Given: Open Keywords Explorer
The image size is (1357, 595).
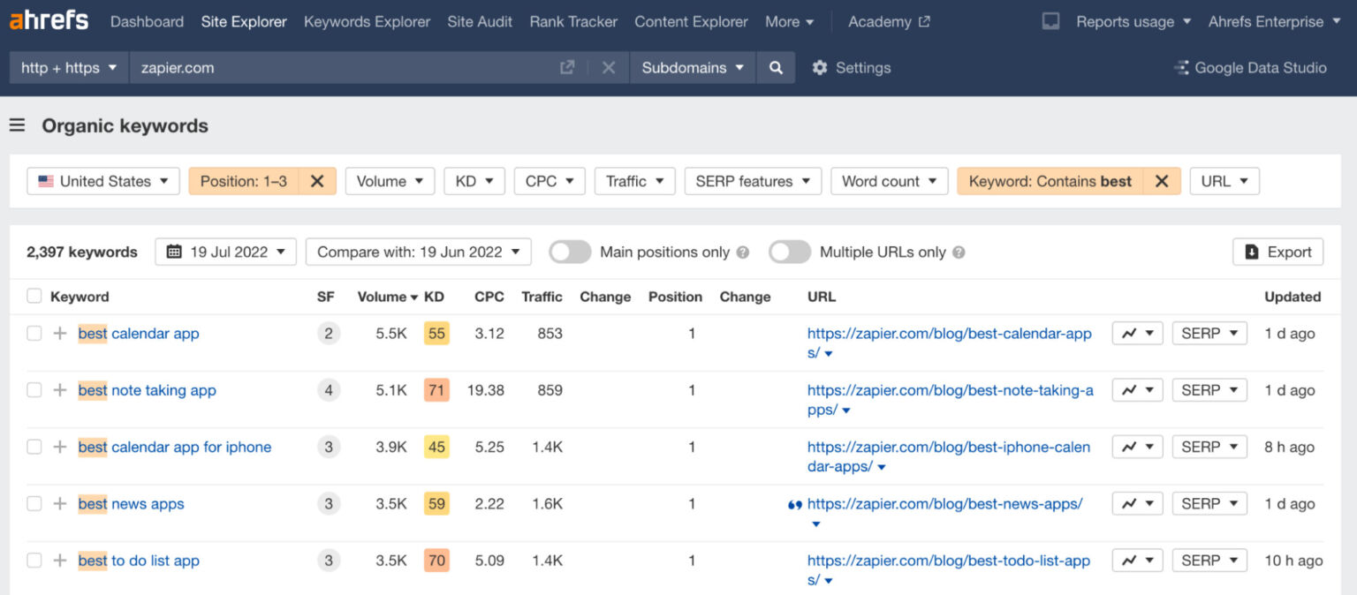Looking at the screenshot, I should coord(367,21).
